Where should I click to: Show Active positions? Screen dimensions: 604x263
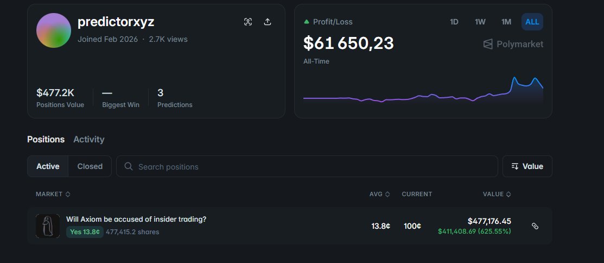48,166
